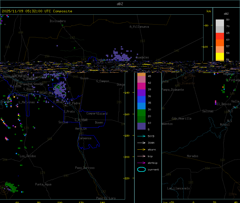Screen dimensions: 240x203
Task: Click the red 65 dBZ color swatch
Action: 220,36
